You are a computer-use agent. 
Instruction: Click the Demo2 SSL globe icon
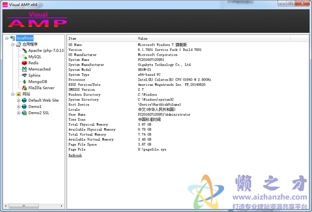[x=24, y=113]
